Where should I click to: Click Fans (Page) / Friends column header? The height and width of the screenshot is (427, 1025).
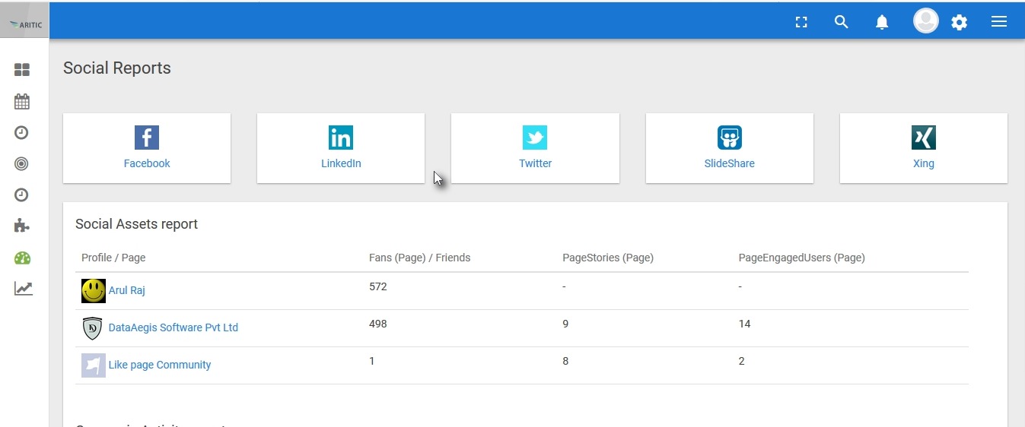coord(420,258)
